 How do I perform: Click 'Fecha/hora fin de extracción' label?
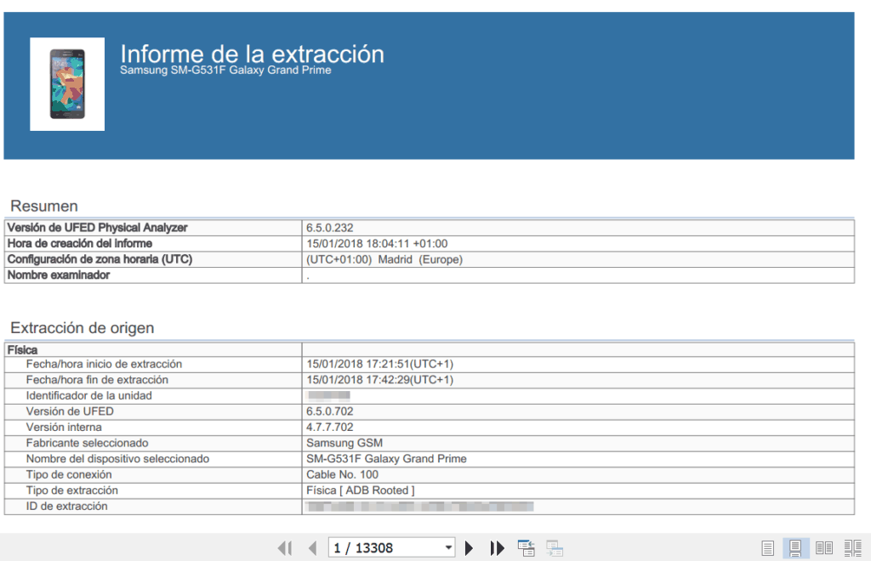97,380
